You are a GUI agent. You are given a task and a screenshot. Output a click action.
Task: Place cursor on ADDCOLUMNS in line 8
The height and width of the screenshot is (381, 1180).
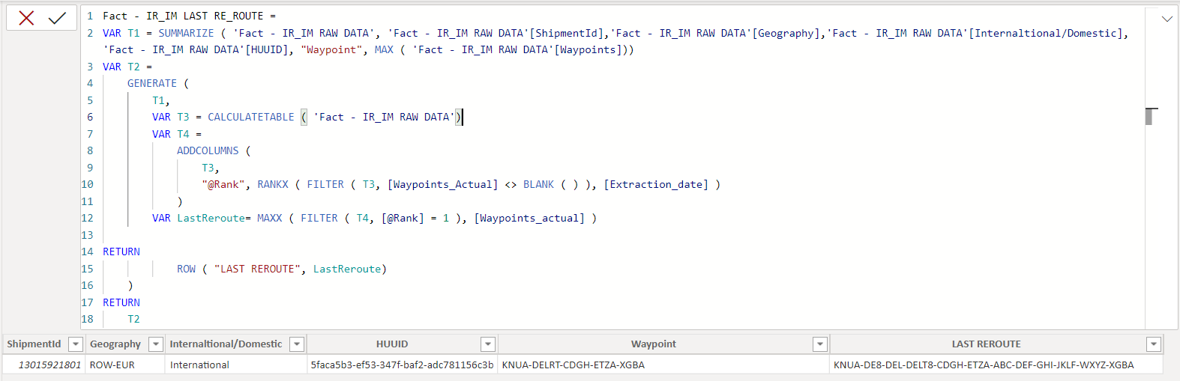(208, 150)
